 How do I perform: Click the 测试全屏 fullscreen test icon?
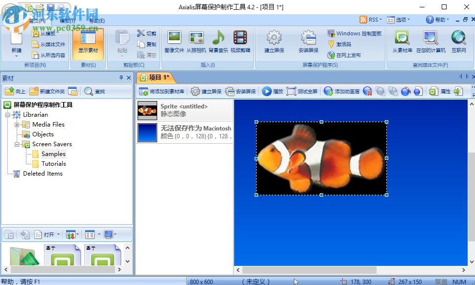click(291, 91)
